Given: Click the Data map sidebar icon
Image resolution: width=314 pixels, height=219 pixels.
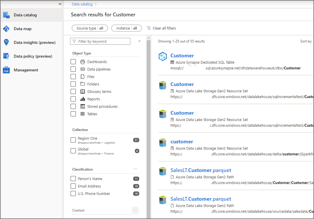Looking at the screenshot, I should tap(6, 29).
